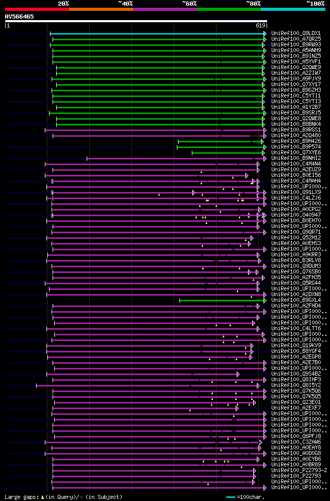Select the UniRef100_A9PJV9 hit

296,78
